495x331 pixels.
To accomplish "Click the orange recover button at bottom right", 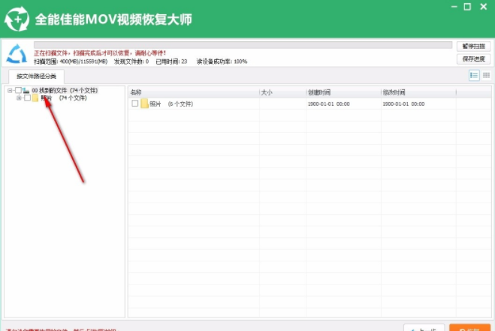I will pyautogui.click(x=469, y=328).
